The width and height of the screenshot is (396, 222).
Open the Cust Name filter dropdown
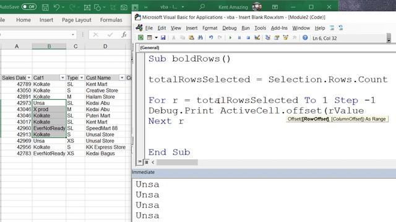[x=122, y=78]
